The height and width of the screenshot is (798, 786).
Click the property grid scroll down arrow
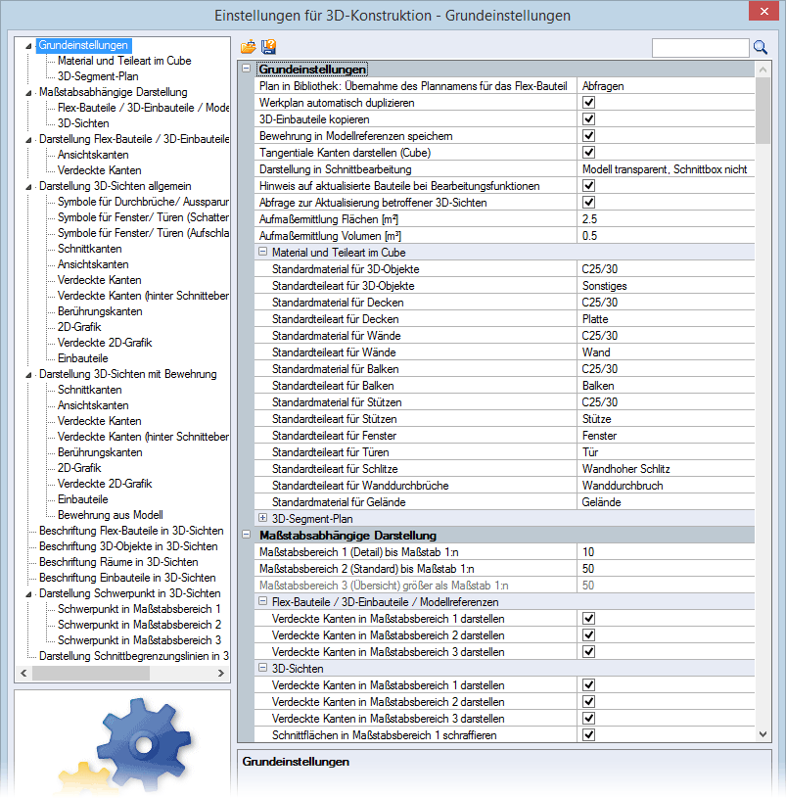pos(763,734)
